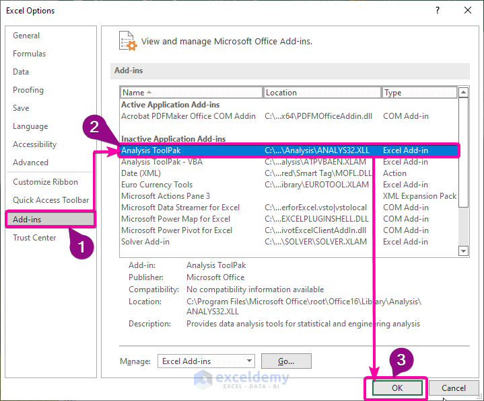Select Language in the sidebar
The height and width of the screenshot is (401, 484).
(30, 126)
